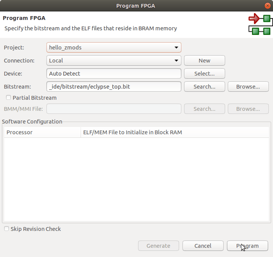Expand the Connection dropdown set to Local
Image resolution: width=273 pixels, height=257 pixels.
[114, 61]
